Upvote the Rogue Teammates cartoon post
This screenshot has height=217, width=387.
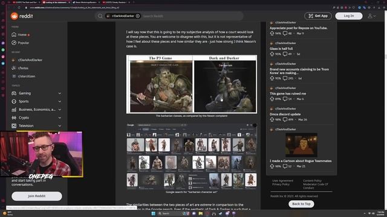coord(272,166)
